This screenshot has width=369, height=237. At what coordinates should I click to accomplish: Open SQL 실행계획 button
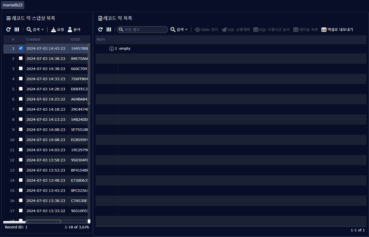236,30
